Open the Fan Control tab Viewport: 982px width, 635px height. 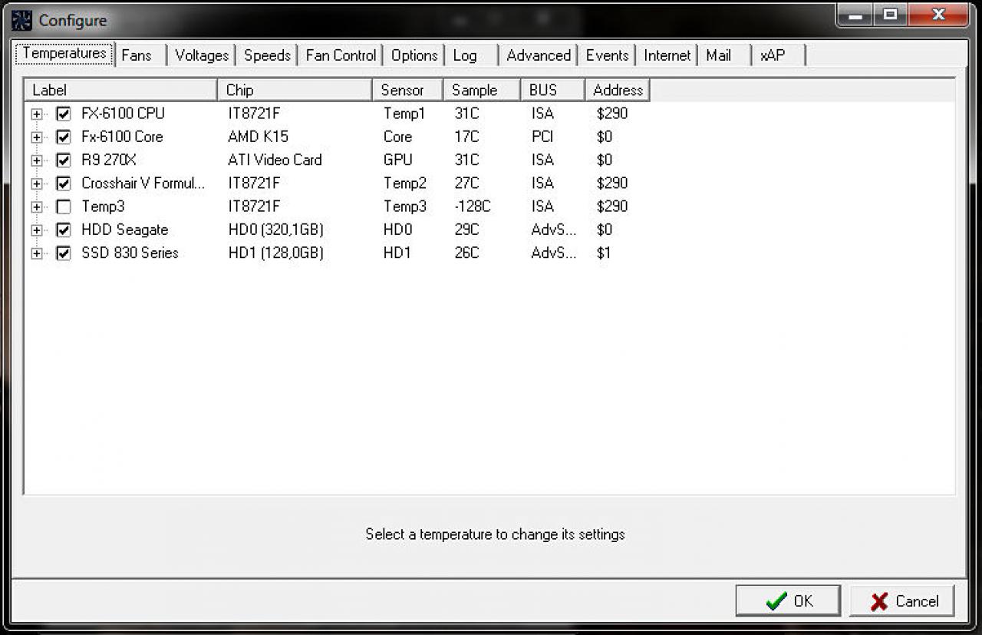pyautogui.click(x=341, y=55)
